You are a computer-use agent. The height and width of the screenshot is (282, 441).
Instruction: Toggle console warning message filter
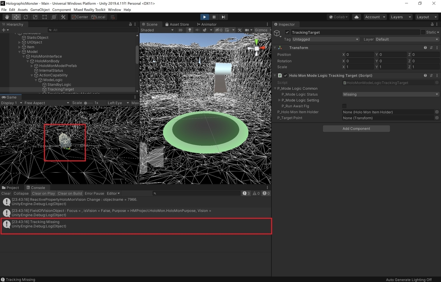pyautogui.click(x=256, y=193)
